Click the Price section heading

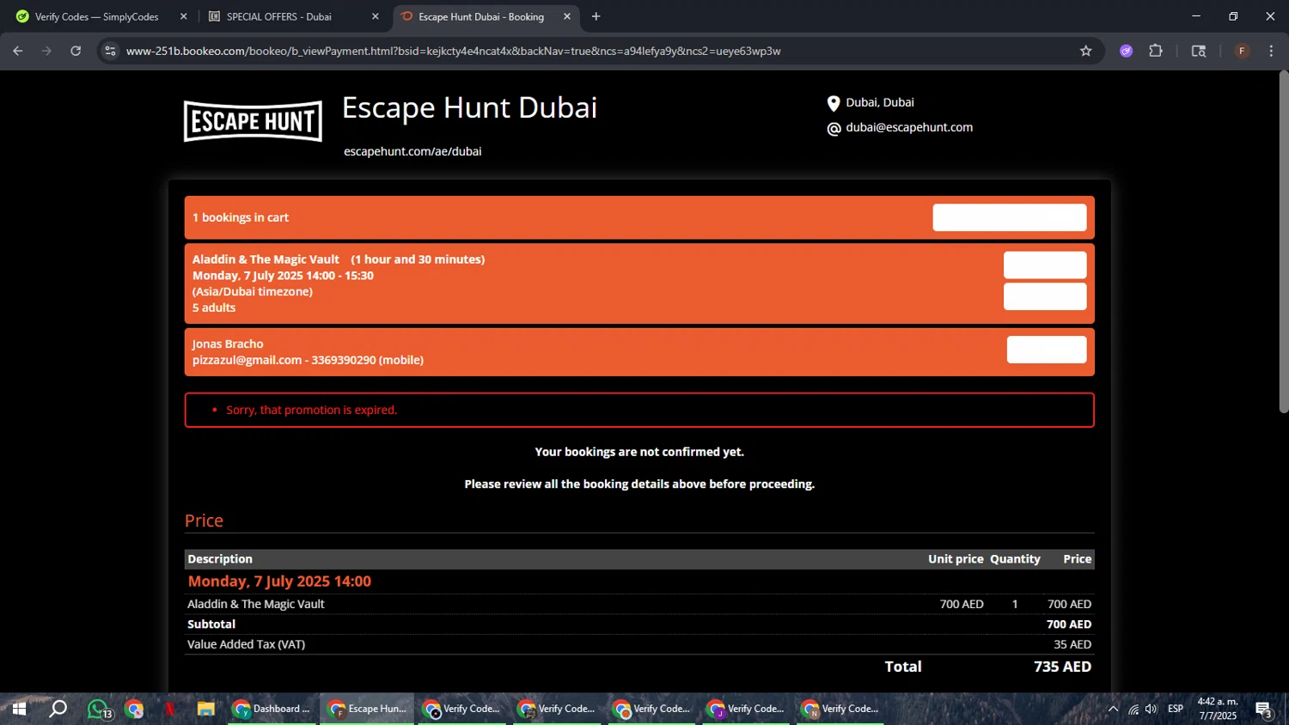pos(204,521)
